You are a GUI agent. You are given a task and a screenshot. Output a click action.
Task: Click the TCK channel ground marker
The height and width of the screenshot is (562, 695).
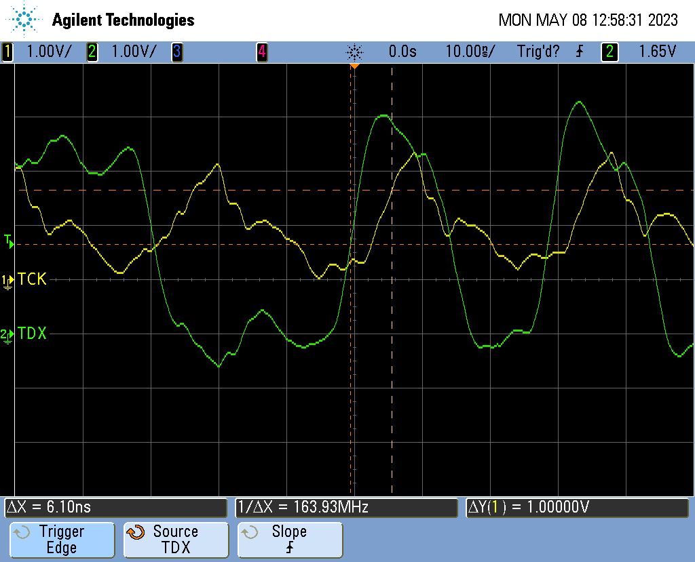point(8,280)
